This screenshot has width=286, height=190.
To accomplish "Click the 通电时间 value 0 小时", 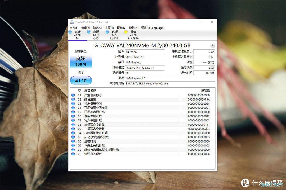I will coord(204,73).
